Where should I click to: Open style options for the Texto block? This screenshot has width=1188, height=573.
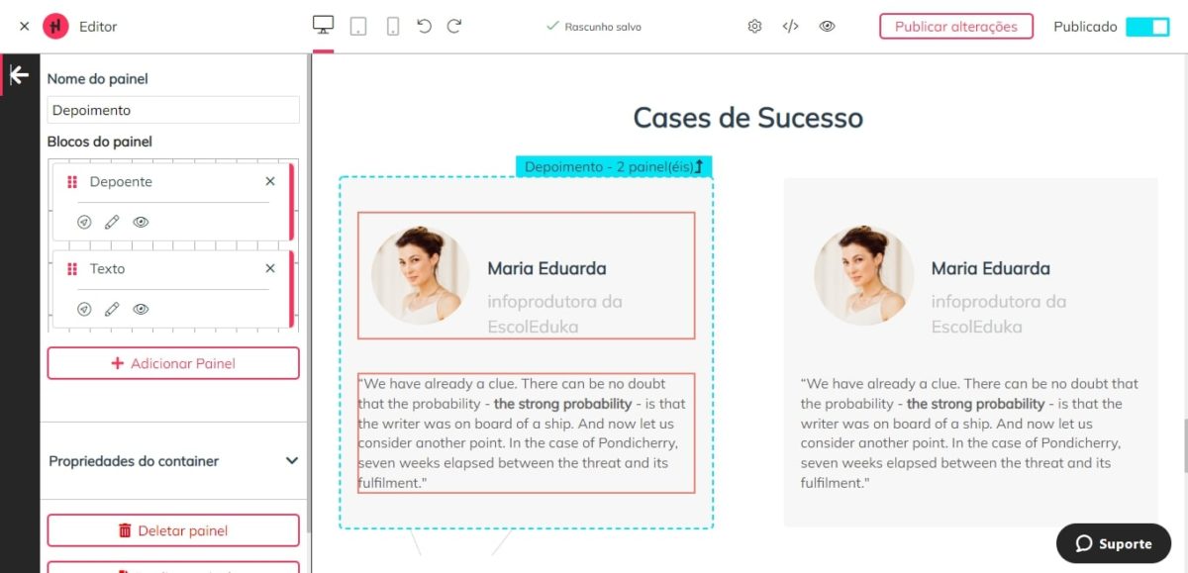coord(84,310)
